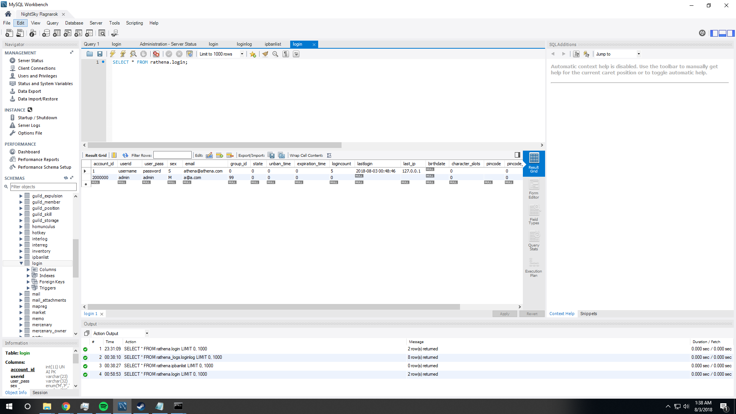Screen dimensions: 736x414
Task: Create a new view in active schema
Action: coord(67,33)
